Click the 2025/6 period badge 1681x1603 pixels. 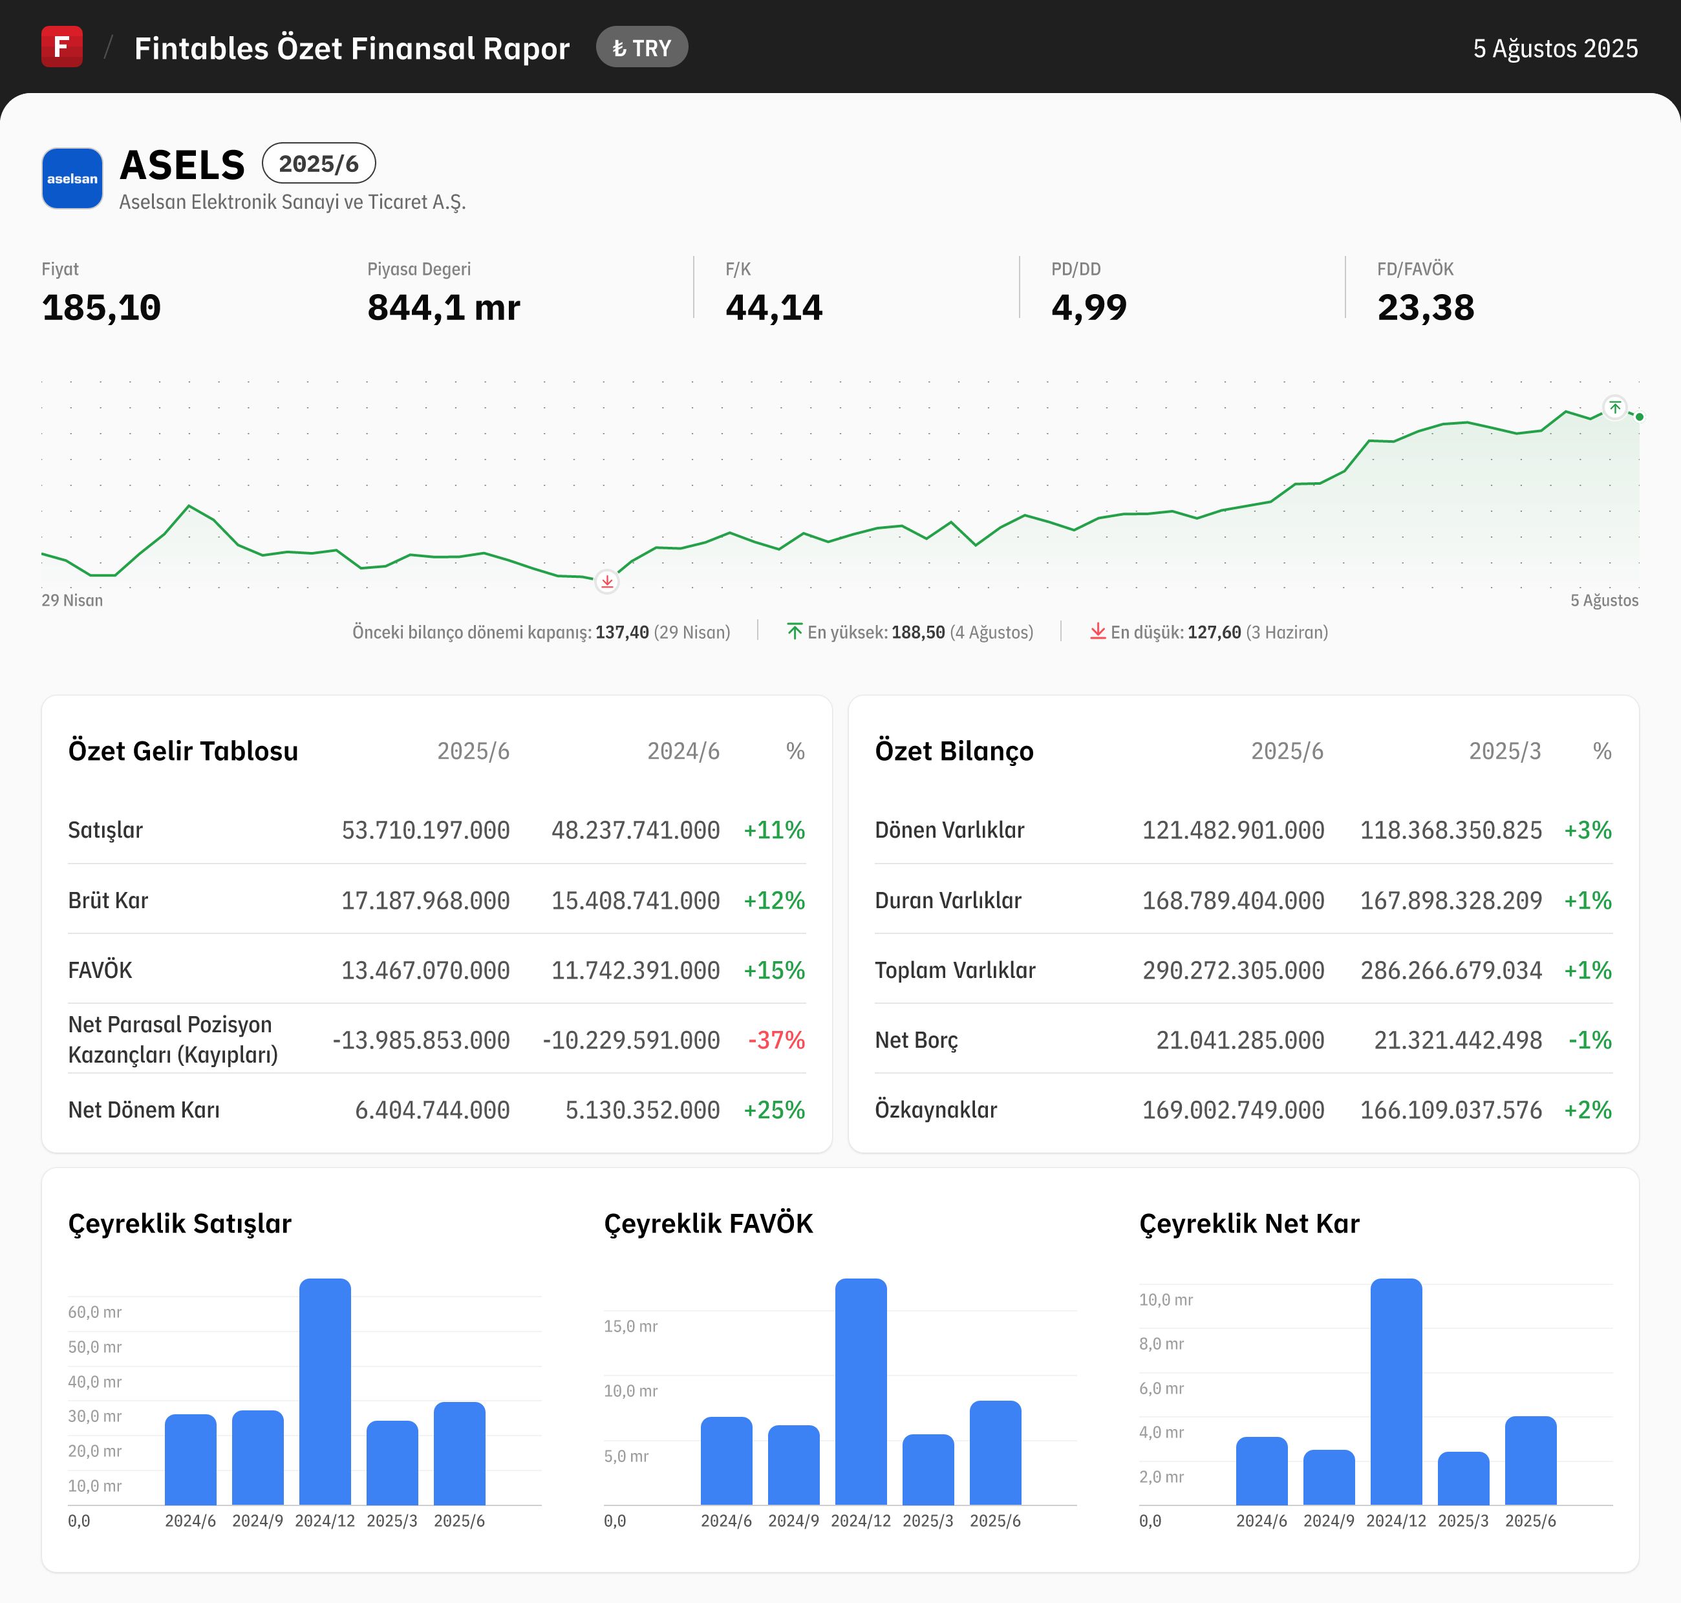318,163
